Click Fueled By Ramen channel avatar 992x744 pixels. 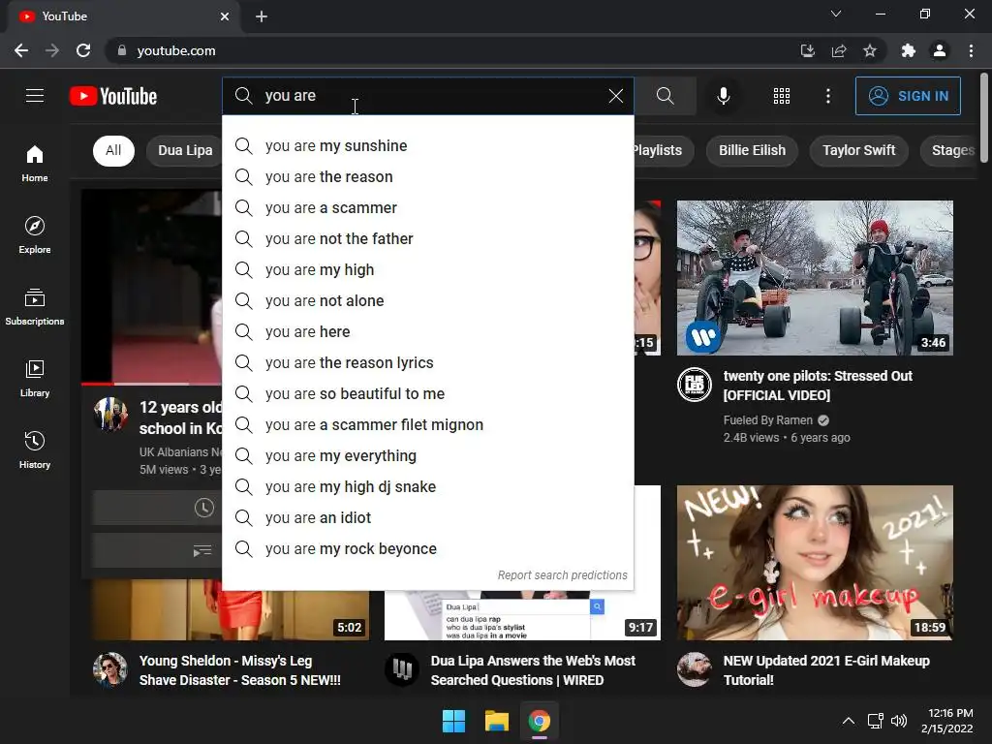pos(694,384)
